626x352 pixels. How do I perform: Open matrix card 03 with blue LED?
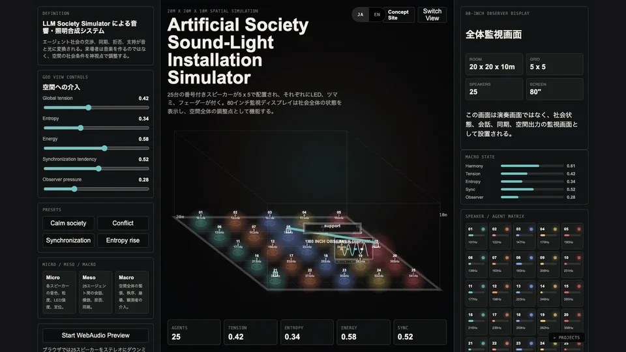click(x=524, y=236)
